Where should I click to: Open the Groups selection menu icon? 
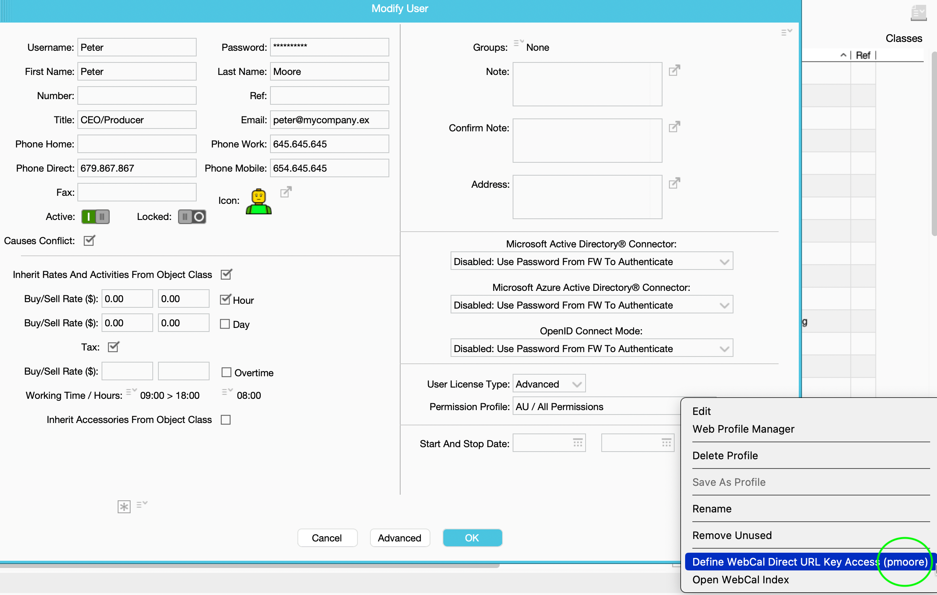coord(518,43)
